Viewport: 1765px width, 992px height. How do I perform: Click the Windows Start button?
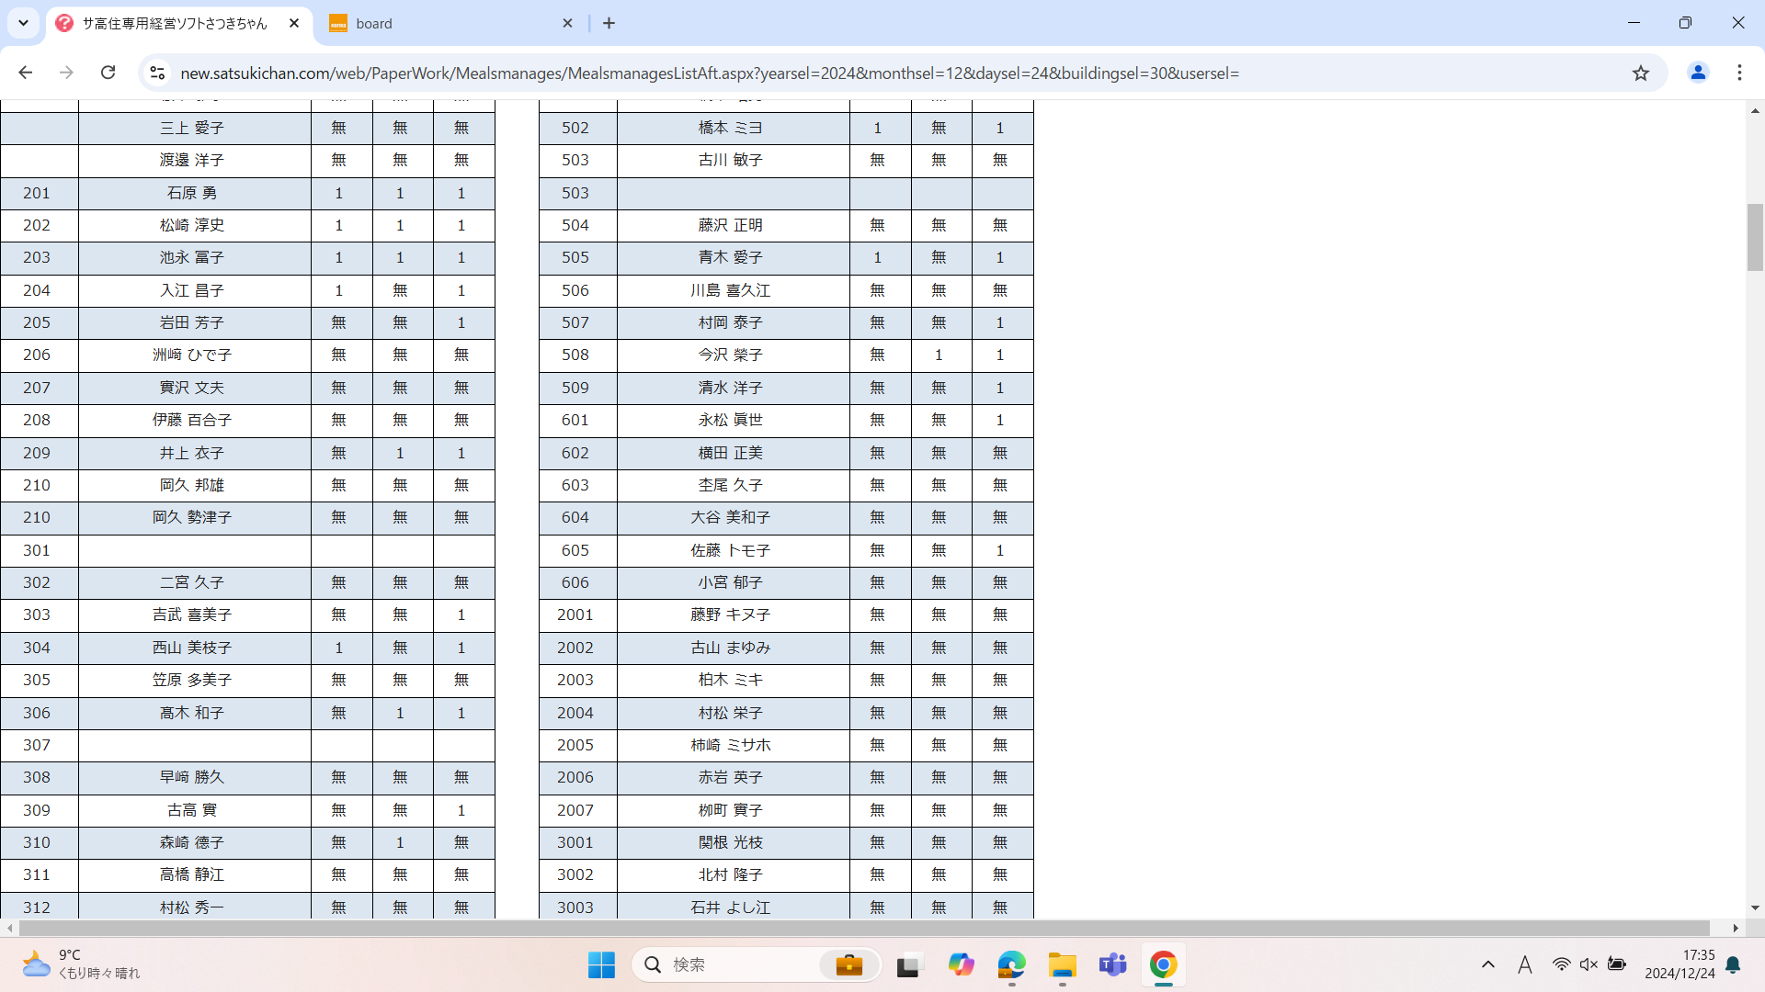pyautogui.click(x=601, y=965)
